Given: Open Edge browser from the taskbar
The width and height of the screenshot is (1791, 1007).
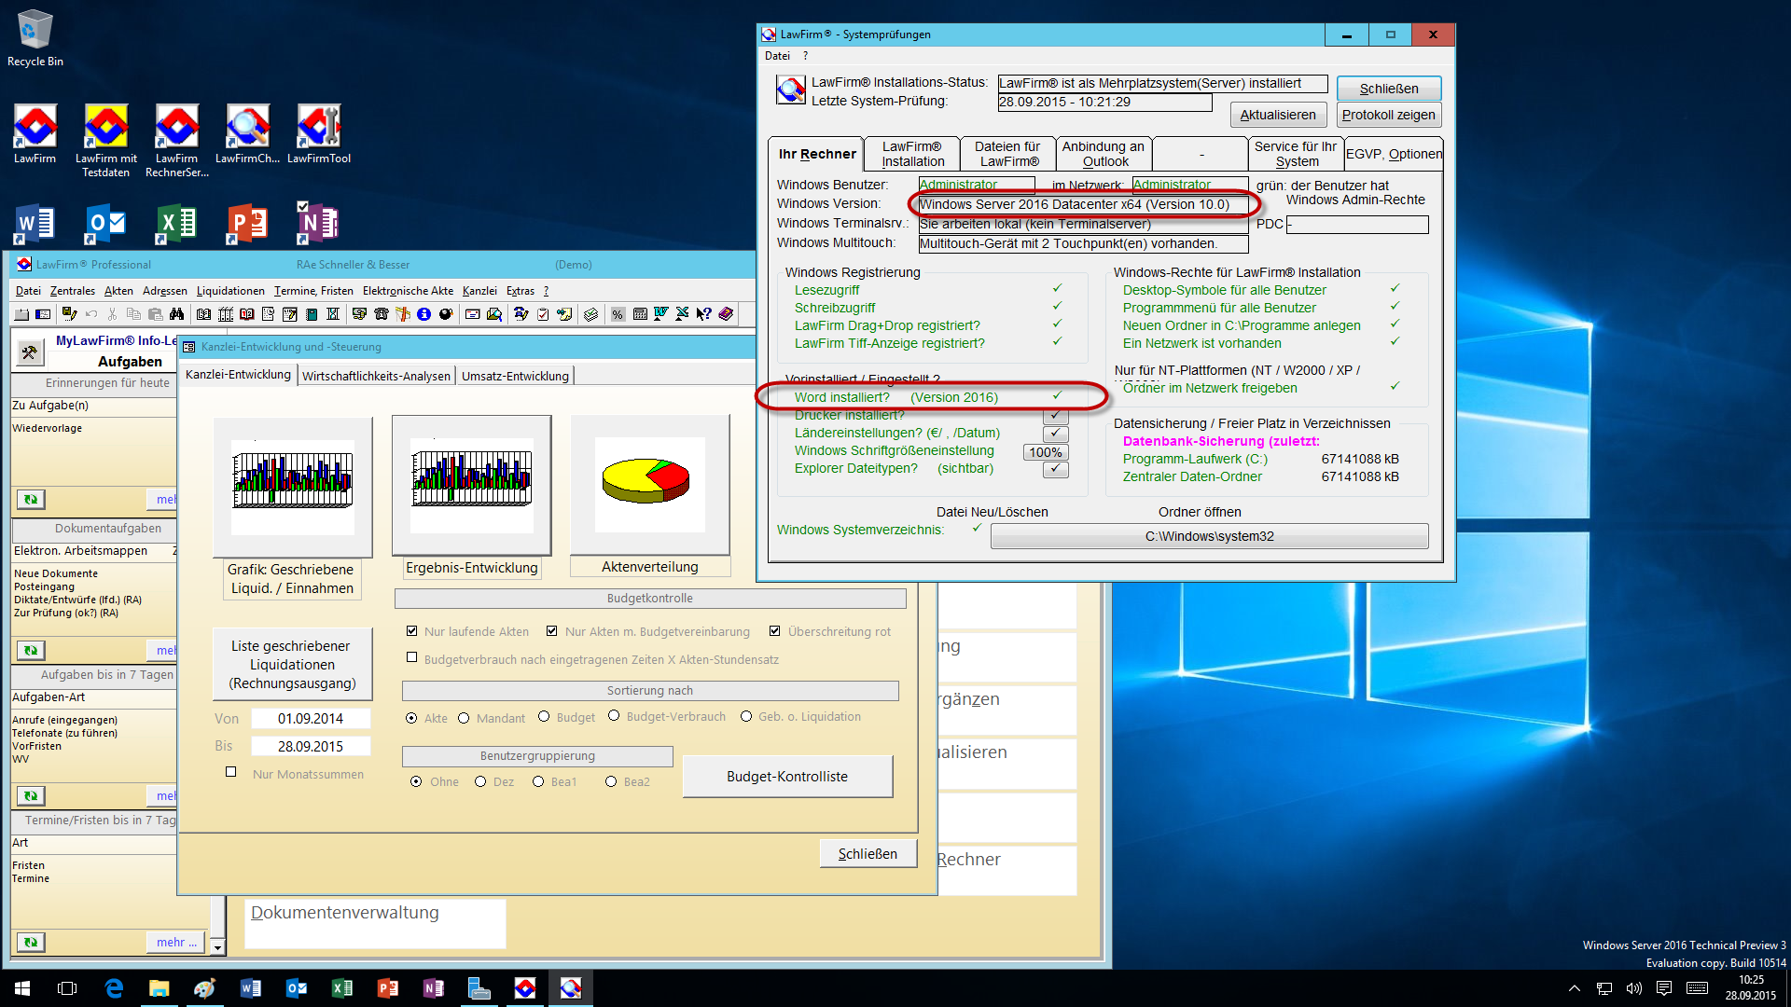Looking at the screenshot, I should [x=114, y=988].
